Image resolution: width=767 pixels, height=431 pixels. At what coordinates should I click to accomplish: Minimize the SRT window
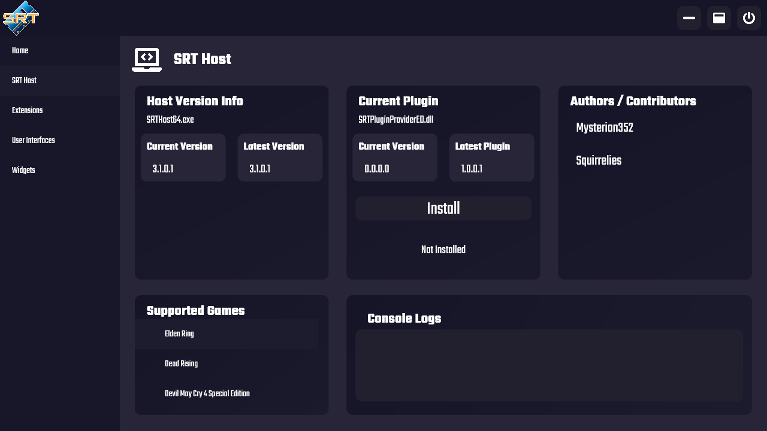[689, 18]
